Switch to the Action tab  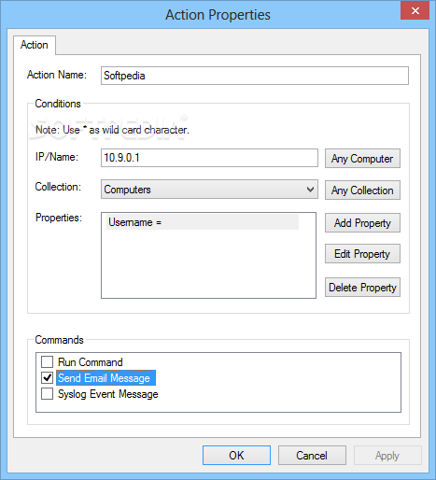click(x=35, y=45)
